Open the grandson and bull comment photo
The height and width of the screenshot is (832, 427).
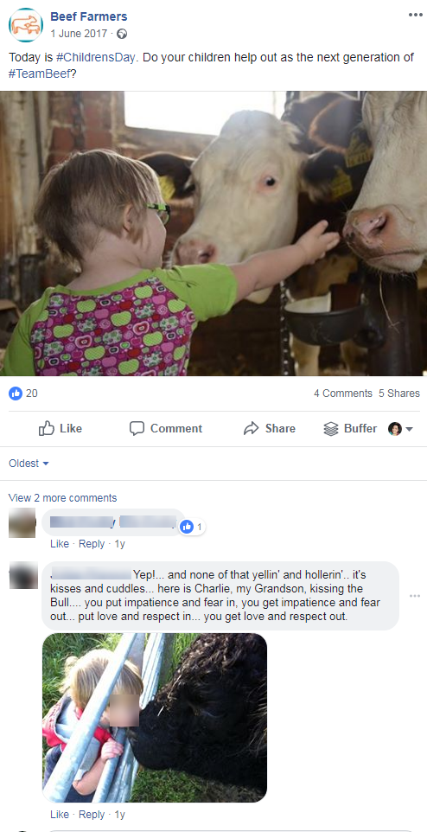(155, 717)
